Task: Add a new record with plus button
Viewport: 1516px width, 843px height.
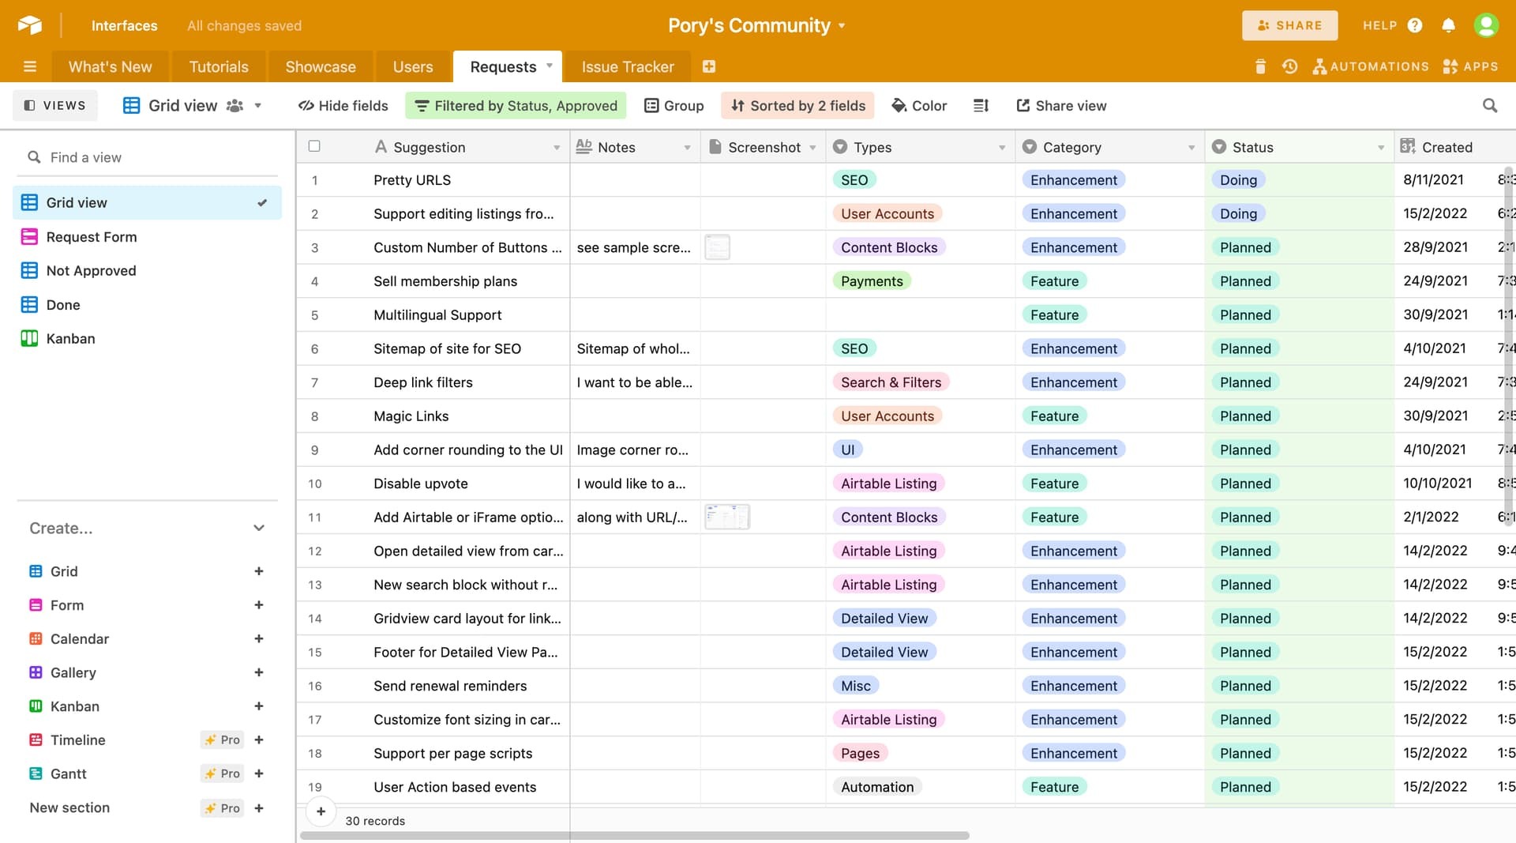Action: (x=321, y=811)
